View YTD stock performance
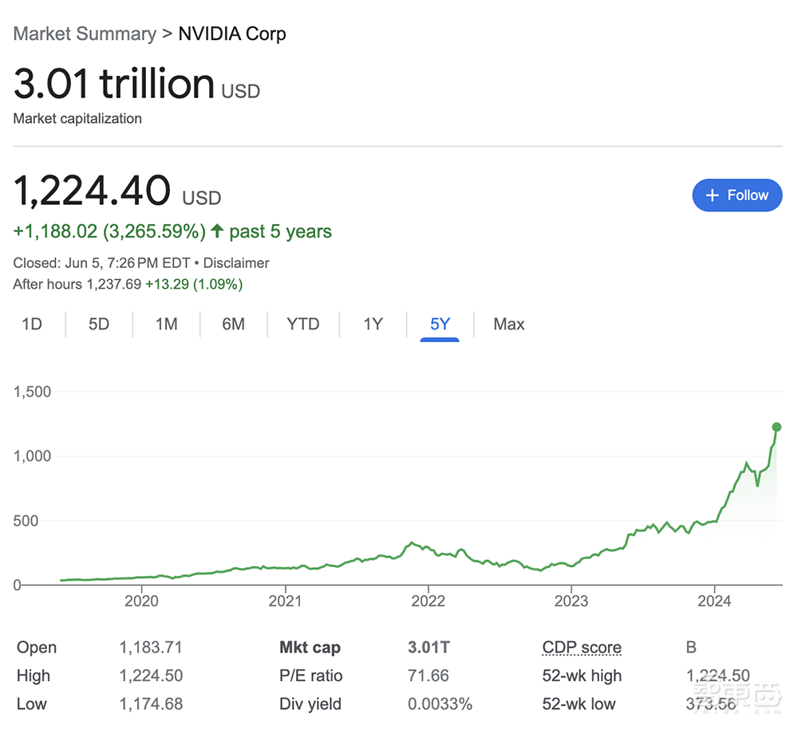The image size is (798, 729). tap(302, 324)
